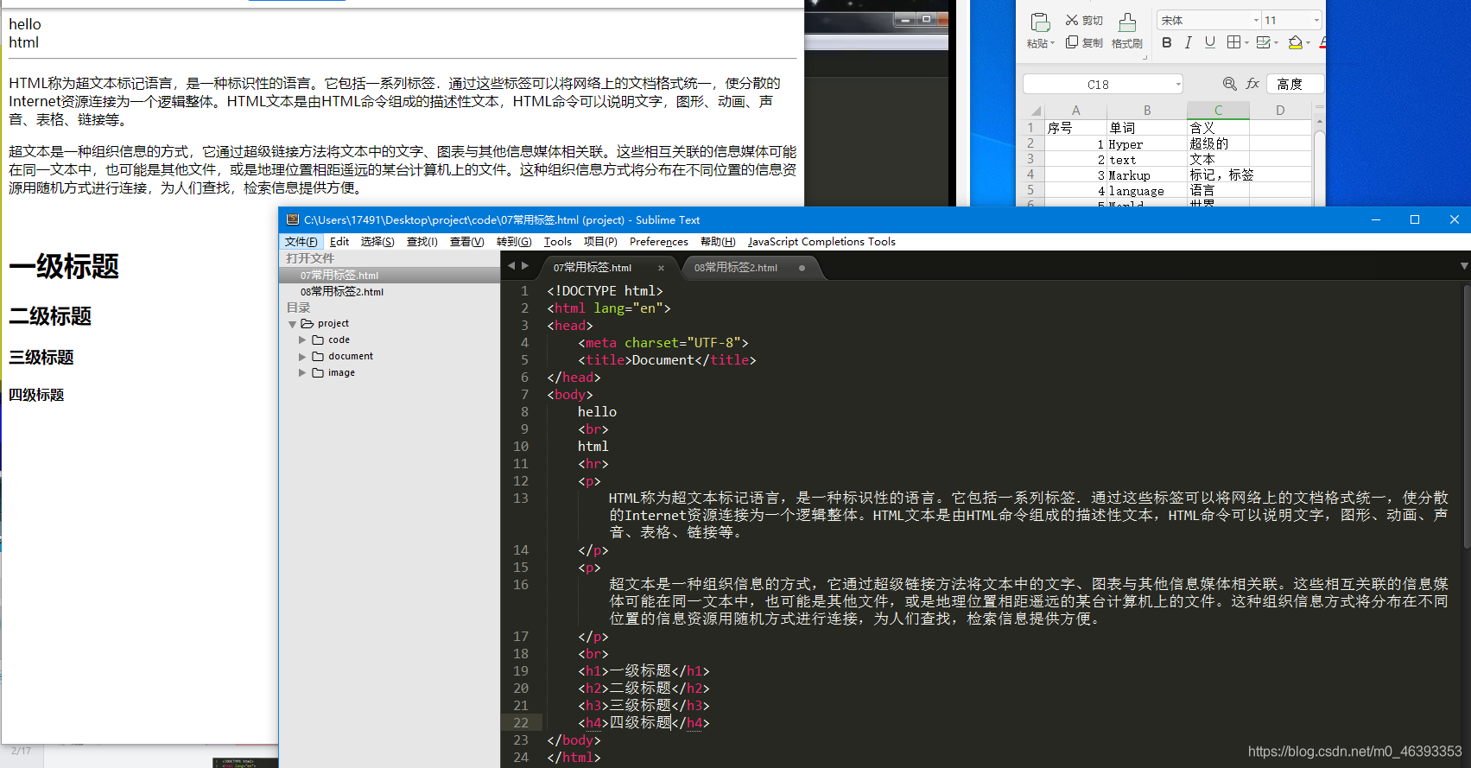
Task: Open the Name Box dropdown arrow
Action: 1178,84
